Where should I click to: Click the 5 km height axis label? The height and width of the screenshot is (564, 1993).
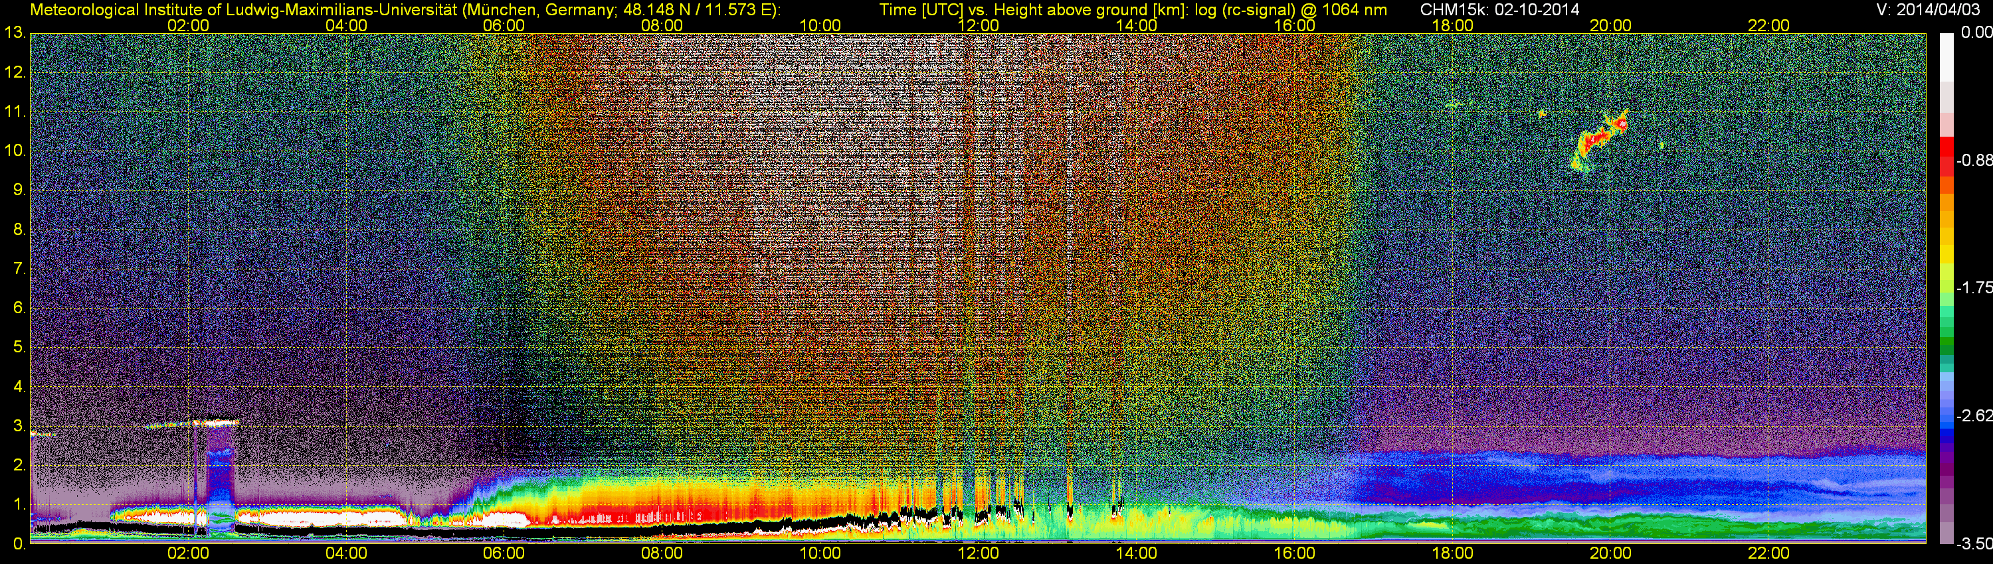19,348
